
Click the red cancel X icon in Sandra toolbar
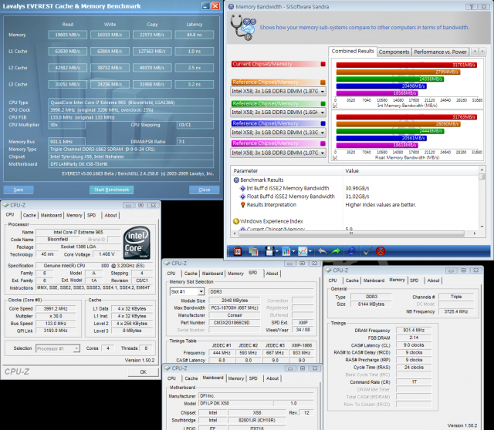point(381,251)
